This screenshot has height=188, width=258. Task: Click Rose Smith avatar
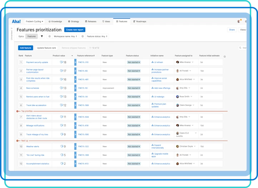point(177,97)
